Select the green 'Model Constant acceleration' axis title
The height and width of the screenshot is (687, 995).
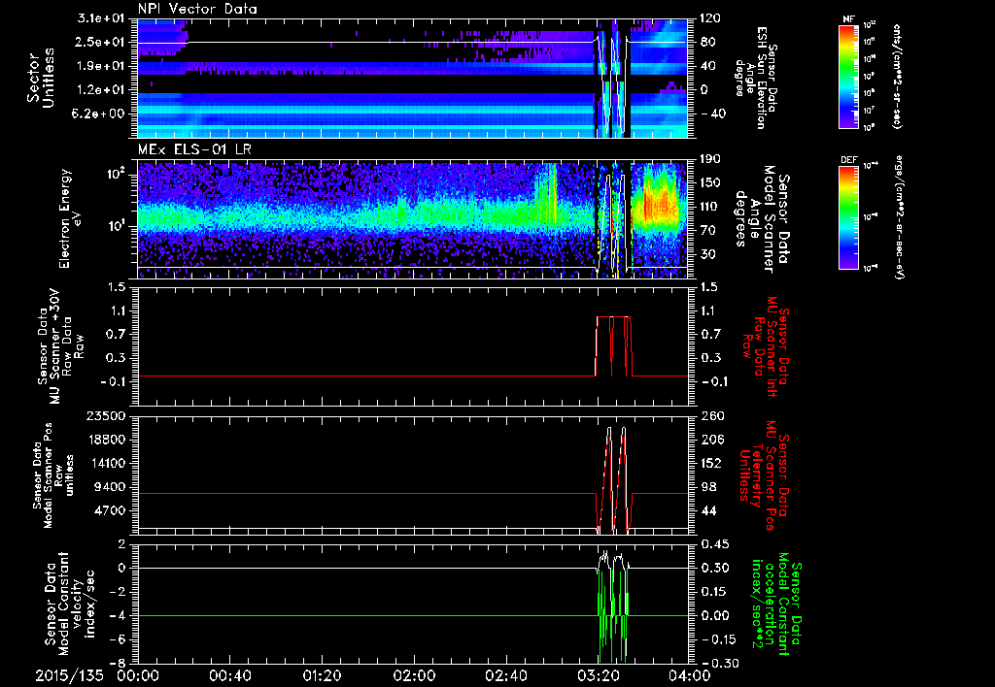[777, 604]
